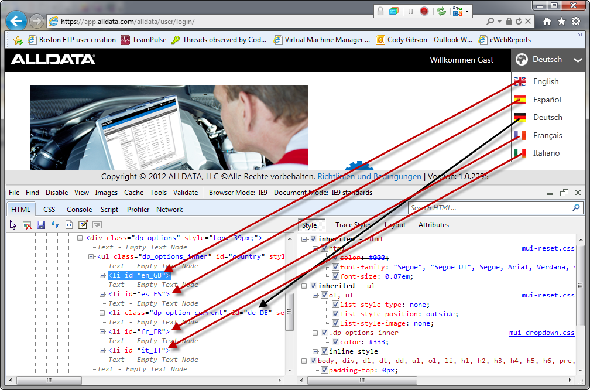Click the Refresh DOM tree icon
Image resolution: width=590 pixels, height=390 pixels.
(x=55, y=225)
